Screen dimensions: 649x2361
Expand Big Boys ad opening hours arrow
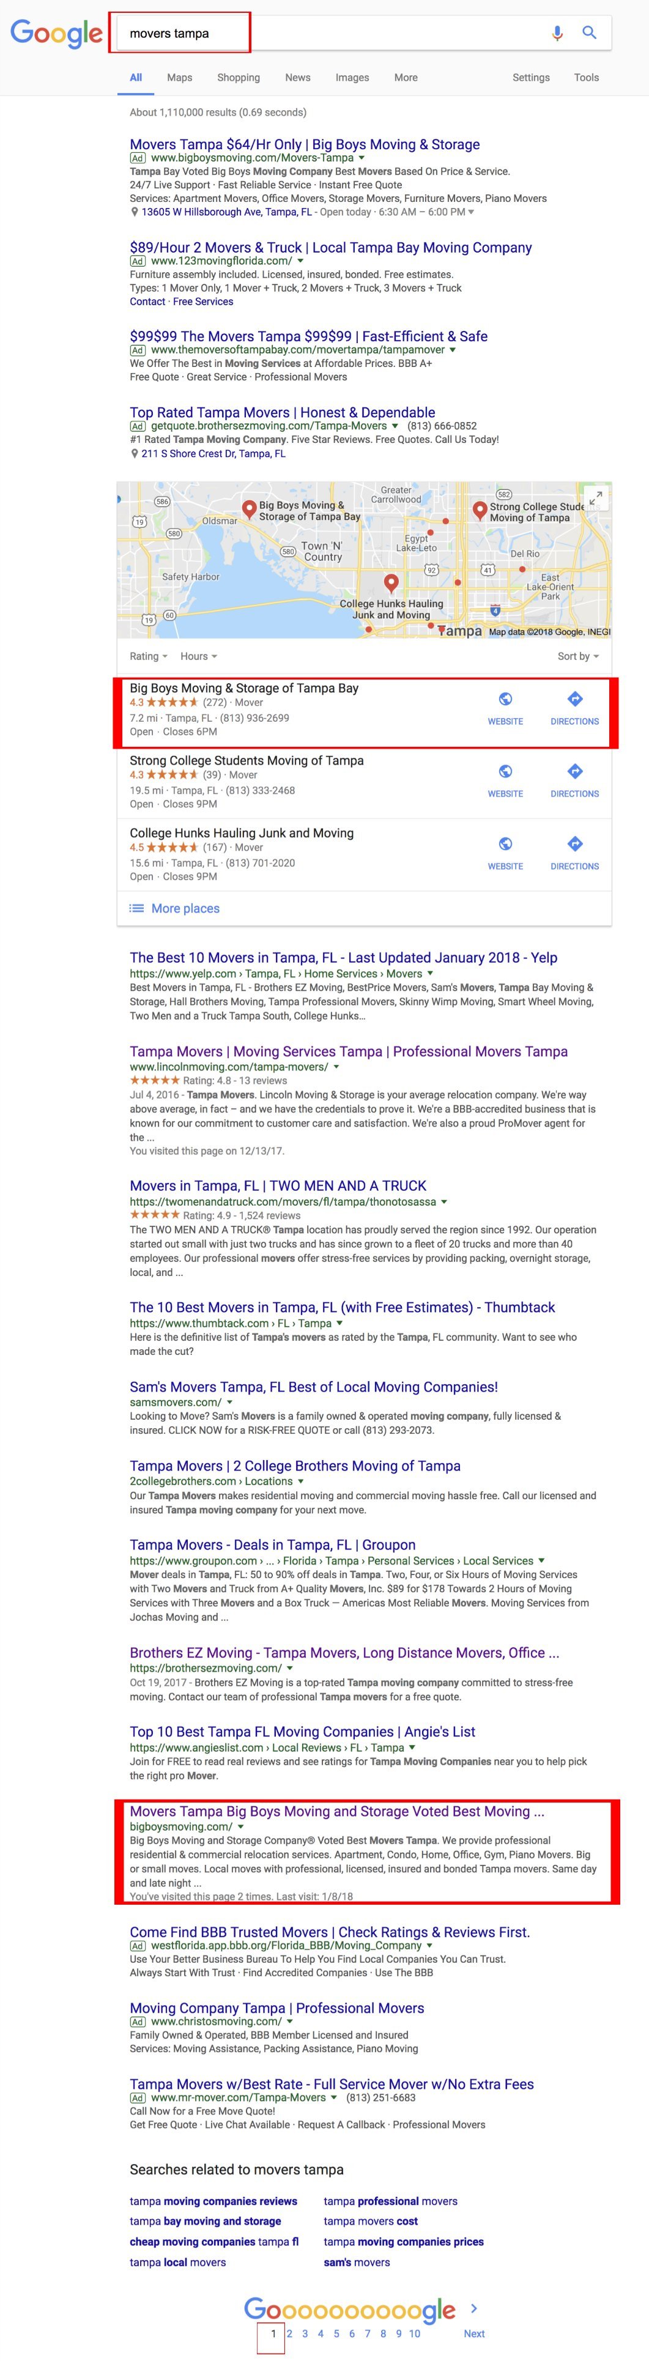click(x=471, y=213)
